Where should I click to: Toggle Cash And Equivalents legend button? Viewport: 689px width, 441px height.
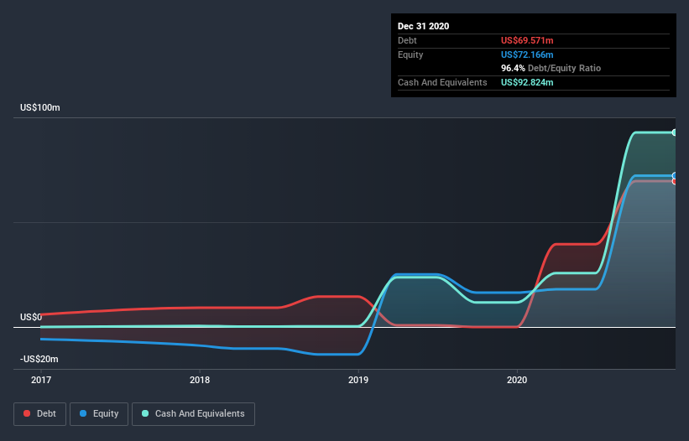[193, 414]
